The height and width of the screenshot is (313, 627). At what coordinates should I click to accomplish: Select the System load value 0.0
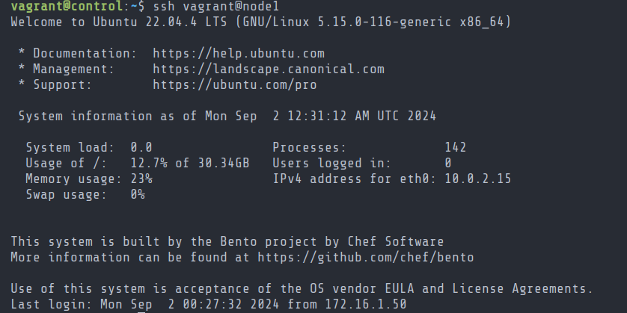tap(141, 148)
